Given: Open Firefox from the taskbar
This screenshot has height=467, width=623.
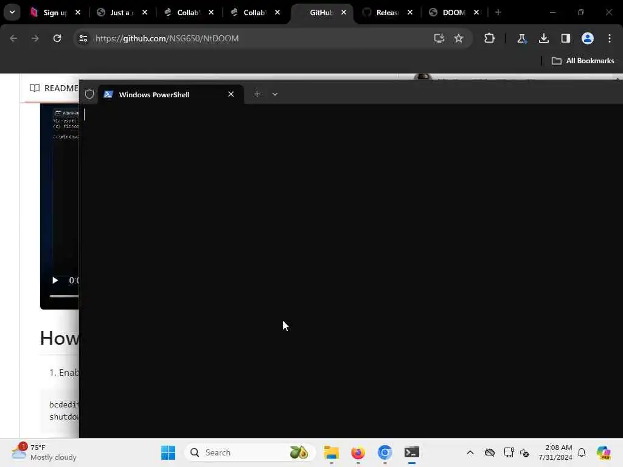Looking at the screenshot, I should (x=358, y=452).
